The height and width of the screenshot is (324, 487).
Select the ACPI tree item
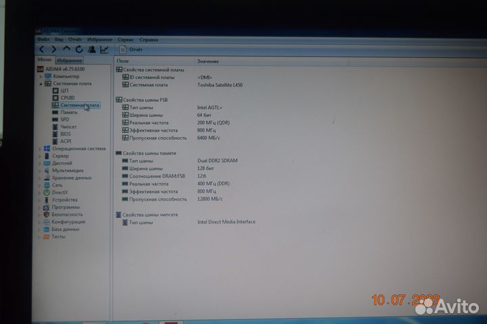[66, 141]
